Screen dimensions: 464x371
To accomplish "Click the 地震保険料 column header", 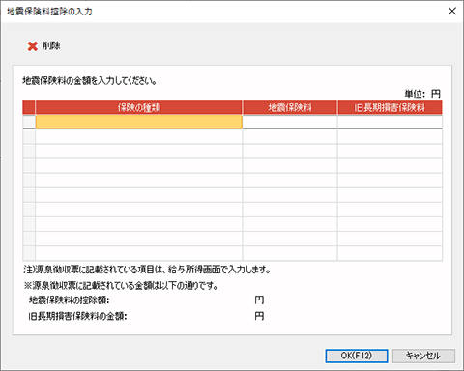I will pos(290,108).
